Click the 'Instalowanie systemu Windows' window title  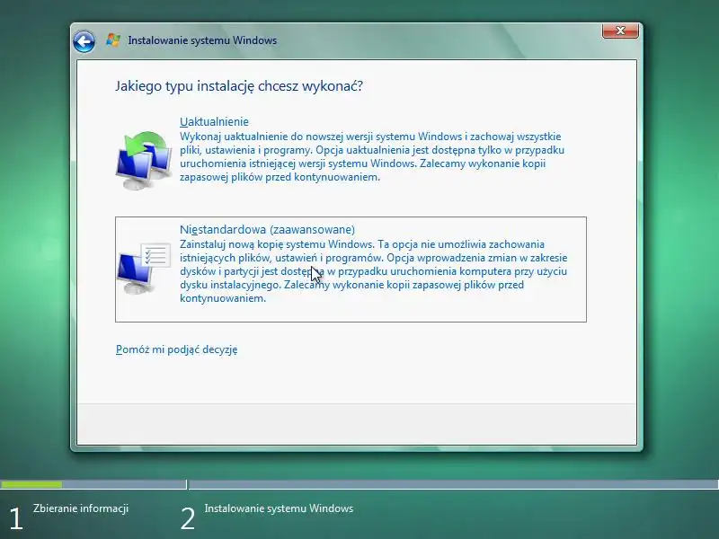click(202, 40)
